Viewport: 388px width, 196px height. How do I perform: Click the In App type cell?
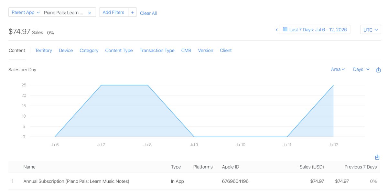point(178,181)
